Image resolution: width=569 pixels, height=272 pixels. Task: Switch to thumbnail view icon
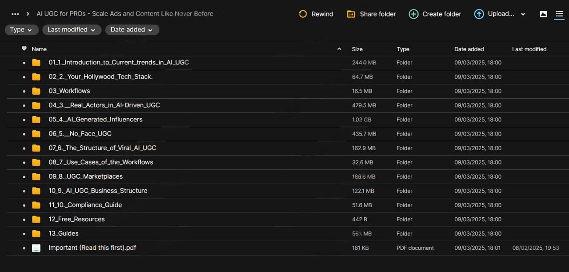[x=543, y=14]
